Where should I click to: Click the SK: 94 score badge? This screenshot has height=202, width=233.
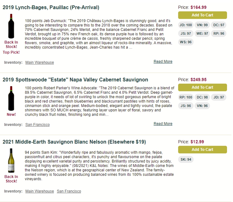coord(186,159)
